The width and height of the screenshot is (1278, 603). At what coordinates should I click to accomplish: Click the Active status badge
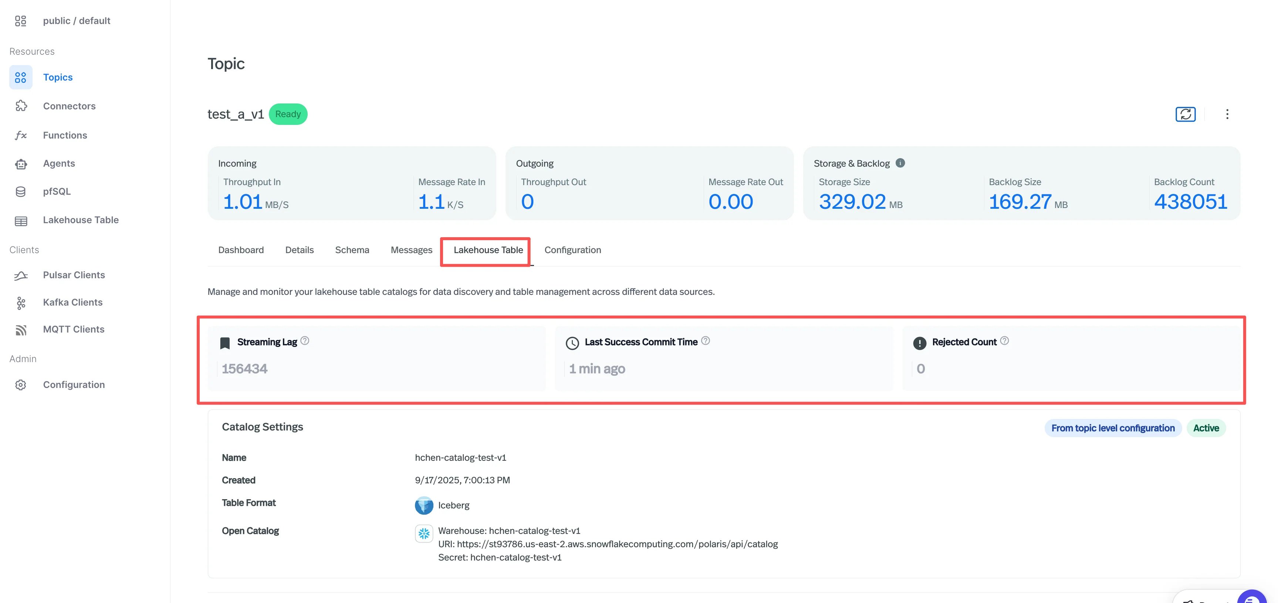point(1206,428)
